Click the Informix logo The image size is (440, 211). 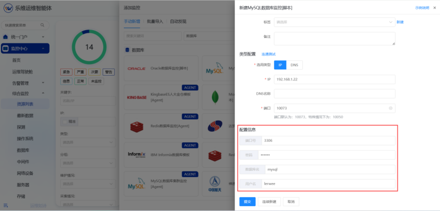tap(137, 154)
